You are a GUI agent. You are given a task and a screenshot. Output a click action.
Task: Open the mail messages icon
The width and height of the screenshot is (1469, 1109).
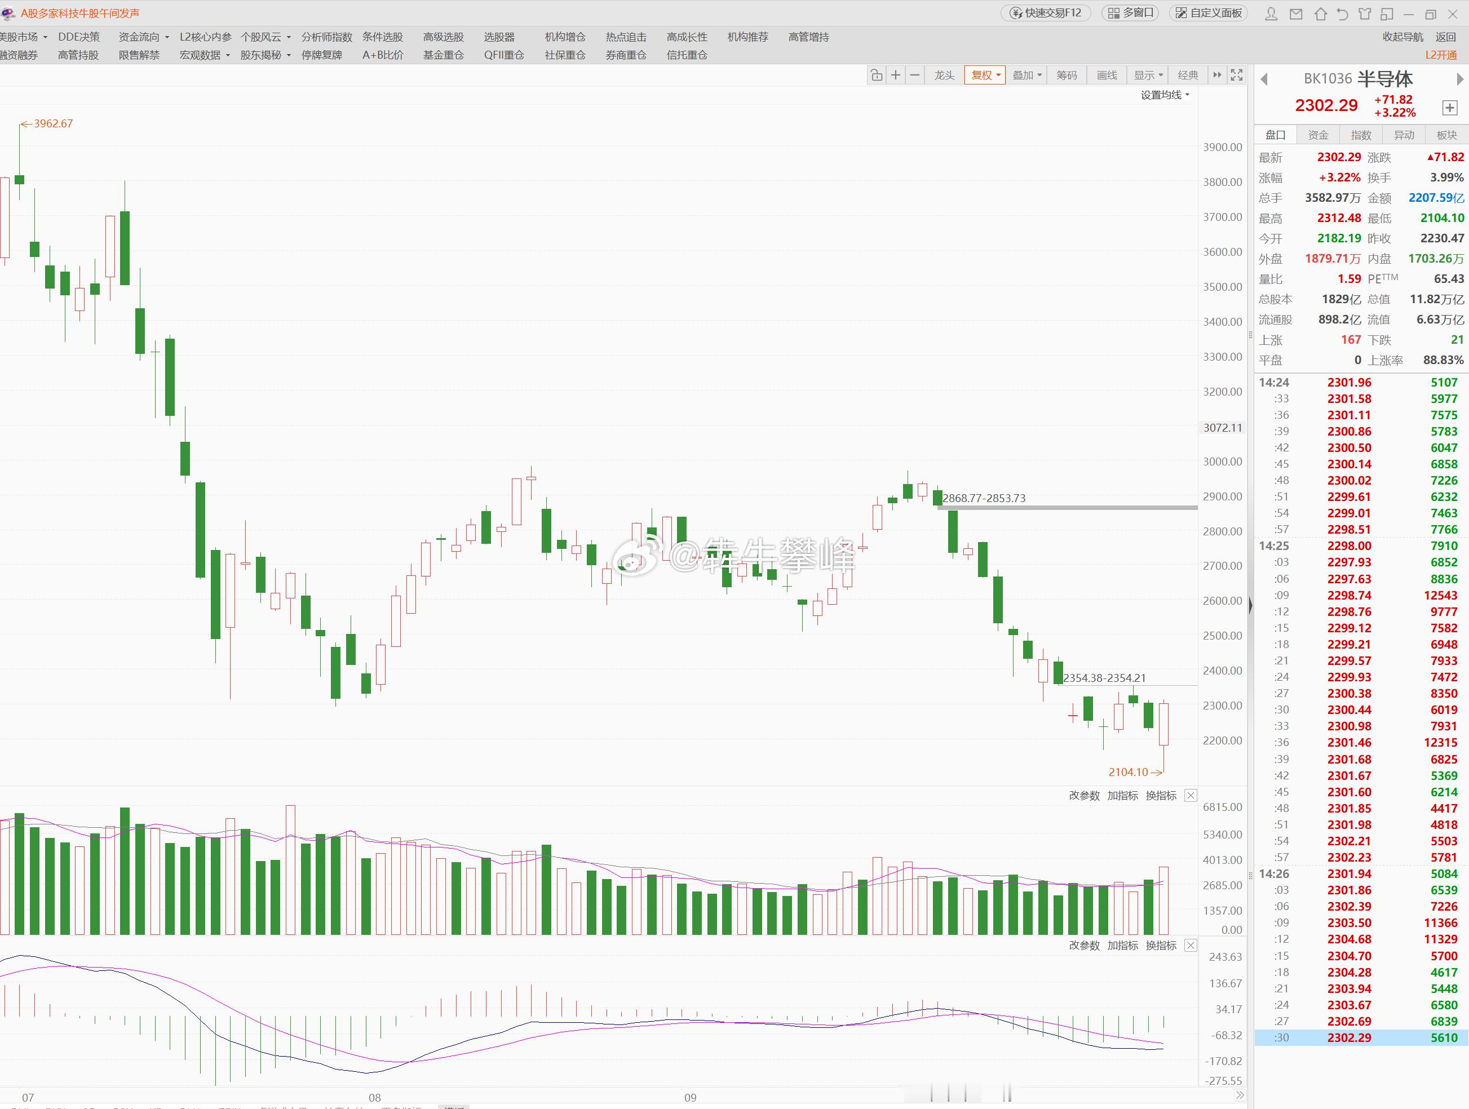[x=1296, y=14]
